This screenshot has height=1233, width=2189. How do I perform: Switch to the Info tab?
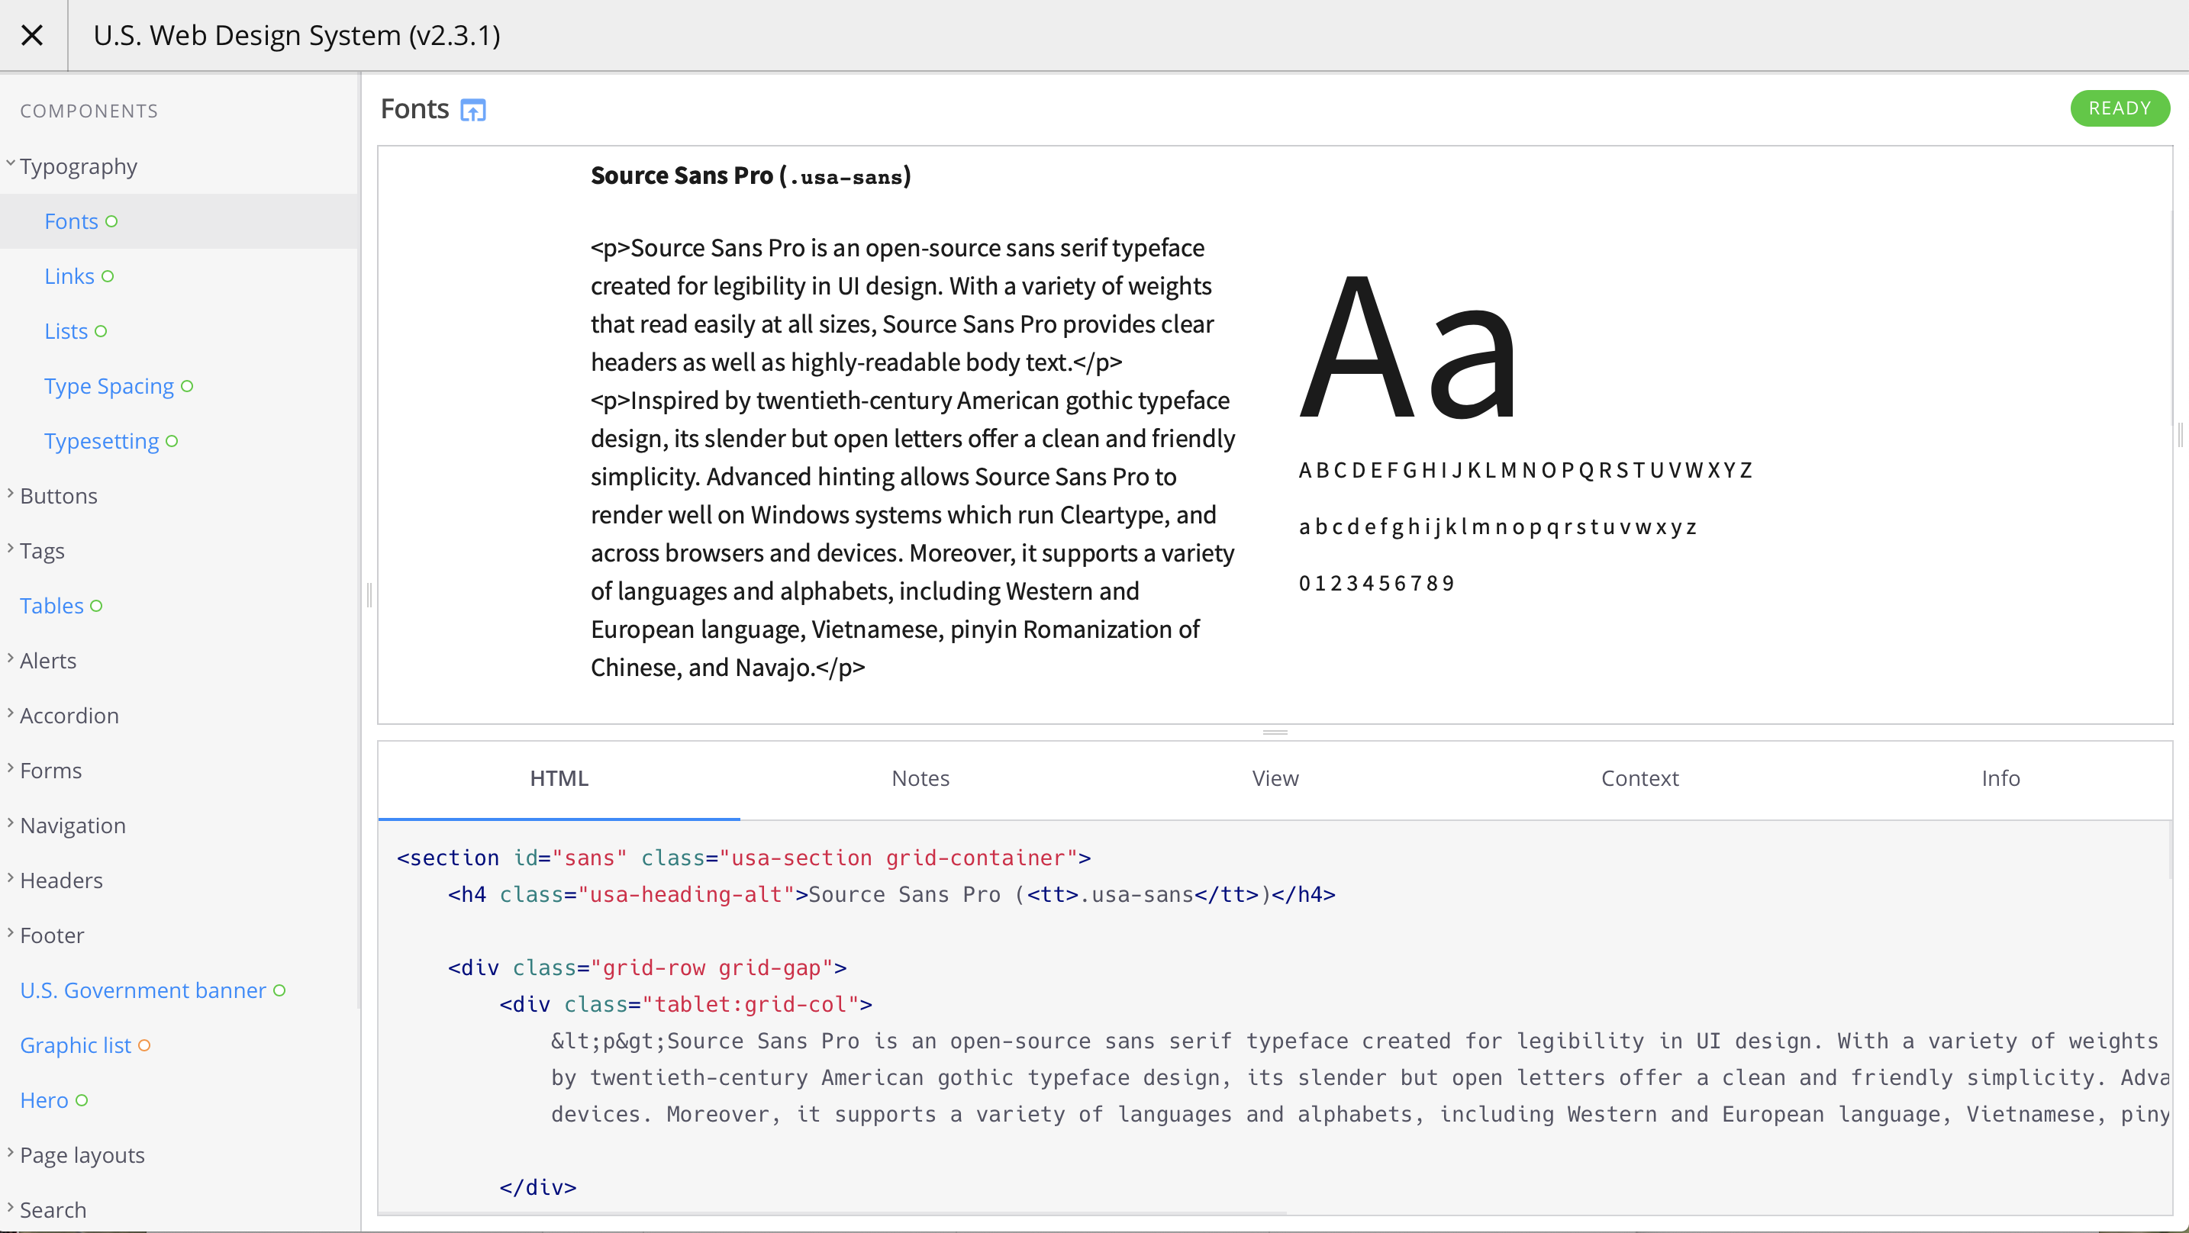pyautogui.click(x=2000, y=778)
